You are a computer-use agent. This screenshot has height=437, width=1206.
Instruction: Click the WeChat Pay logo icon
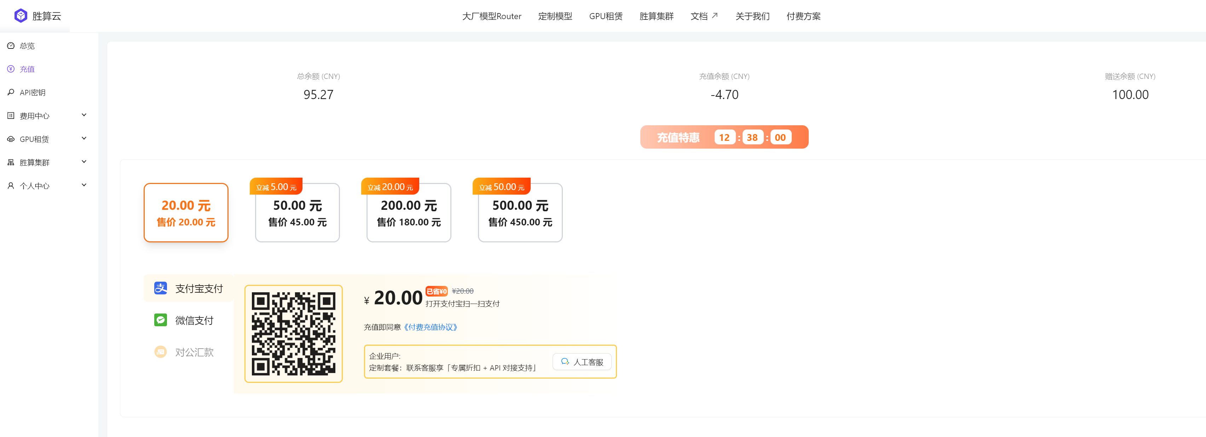(161, 320)
